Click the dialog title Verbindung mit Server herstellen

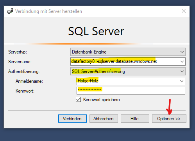click(48, 11)
